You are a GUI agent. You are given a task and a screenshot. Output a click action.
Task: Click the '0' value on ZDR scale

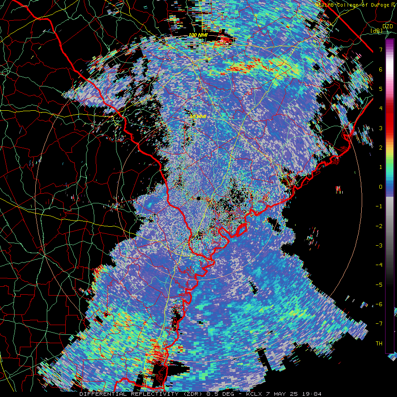point(381,187)
